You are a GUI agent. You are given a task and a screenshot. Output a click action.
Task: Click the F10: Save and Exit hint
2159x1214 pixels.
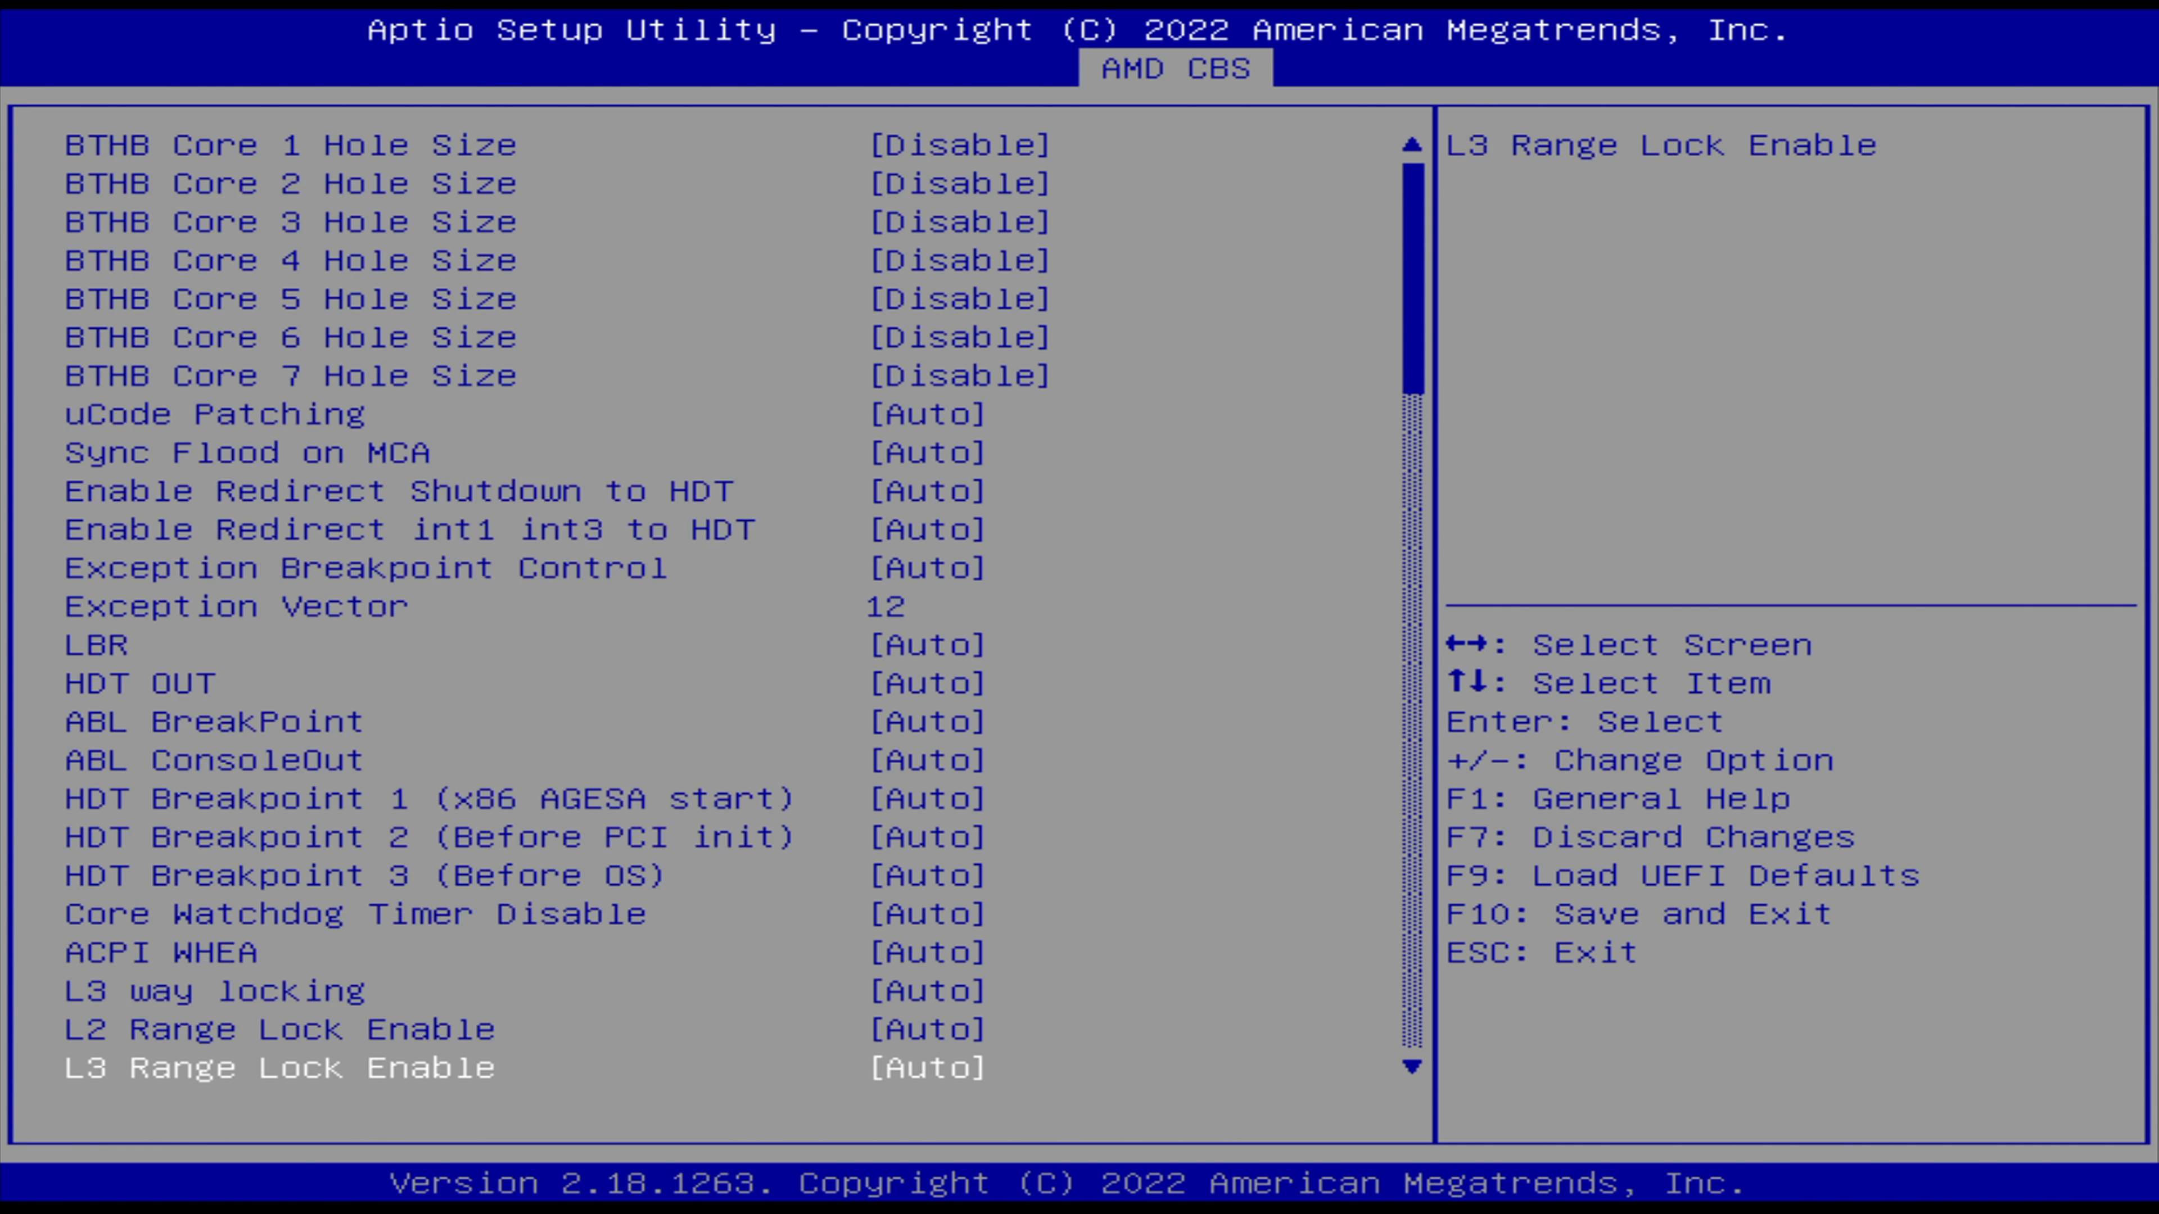pos(1639,915)
